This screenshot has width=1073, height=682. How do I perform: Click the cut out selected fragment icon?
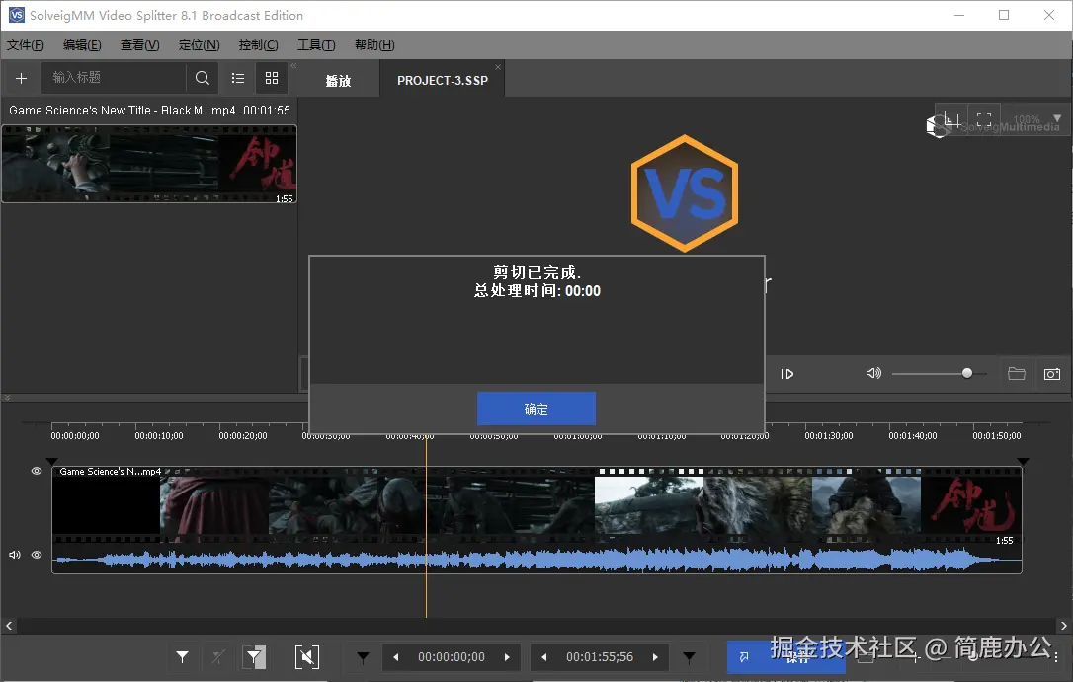[306, 656]
